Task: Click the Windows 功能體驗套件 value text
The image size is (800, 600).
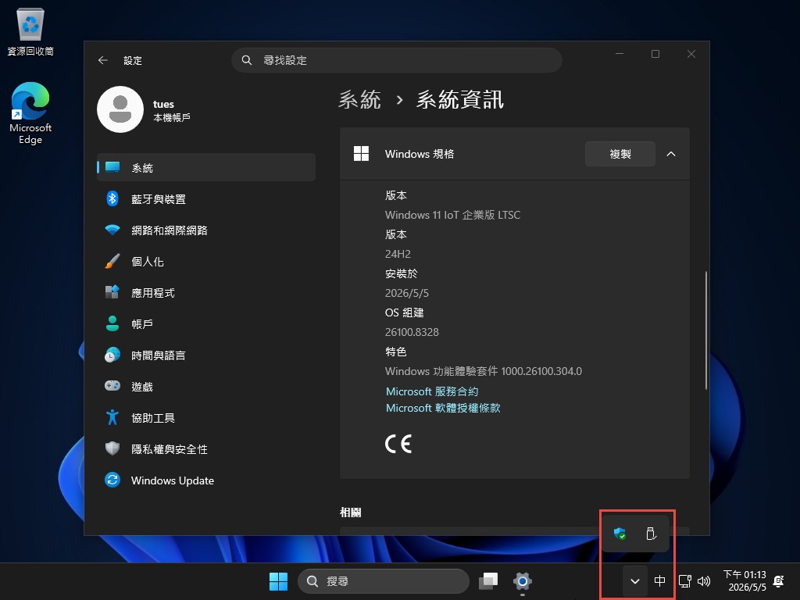Action: click(x=483, y=371)
